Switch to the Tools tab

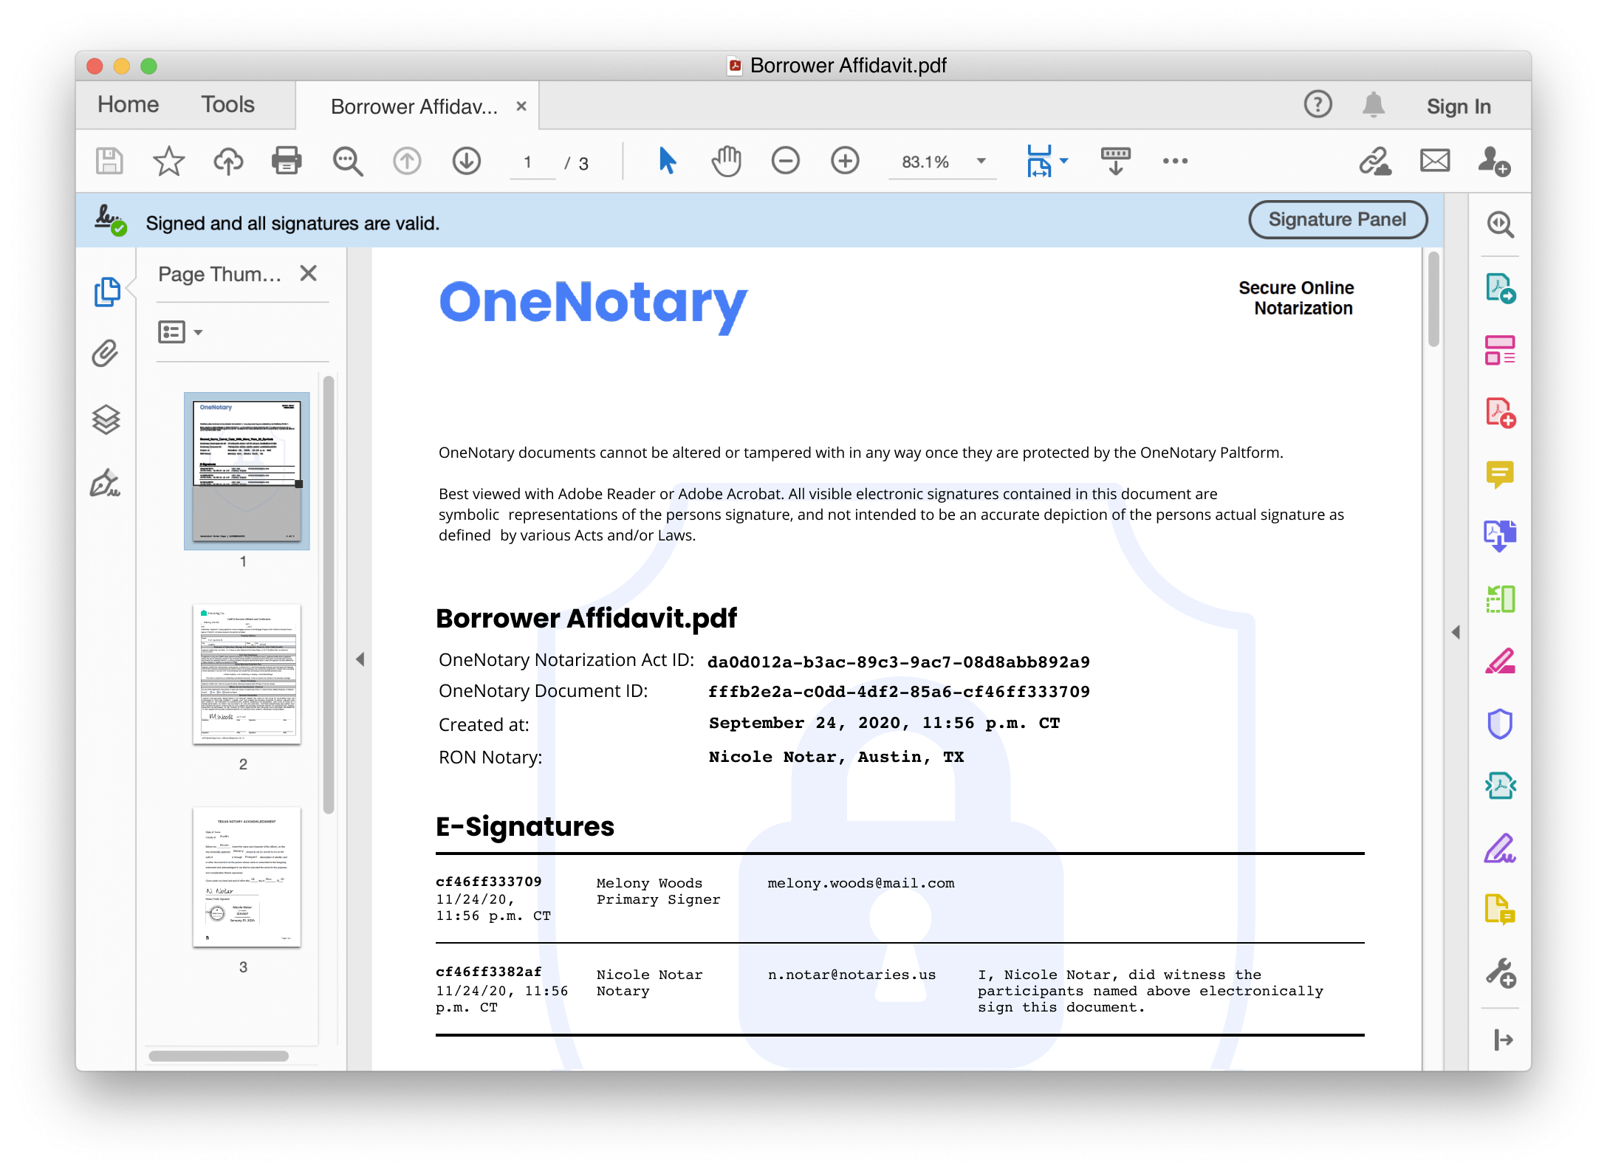click(x=227, y=105)
